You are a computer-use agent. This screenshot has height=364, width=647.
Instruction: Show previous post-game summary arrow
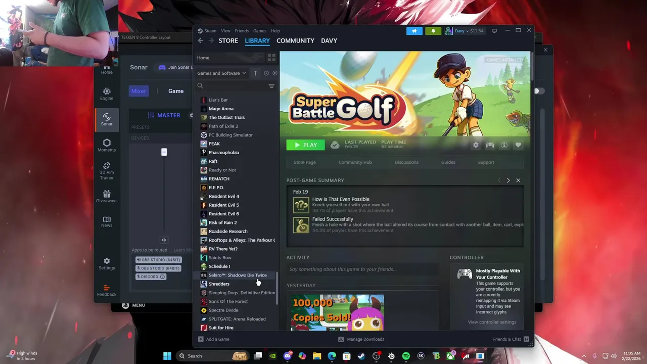499,180
